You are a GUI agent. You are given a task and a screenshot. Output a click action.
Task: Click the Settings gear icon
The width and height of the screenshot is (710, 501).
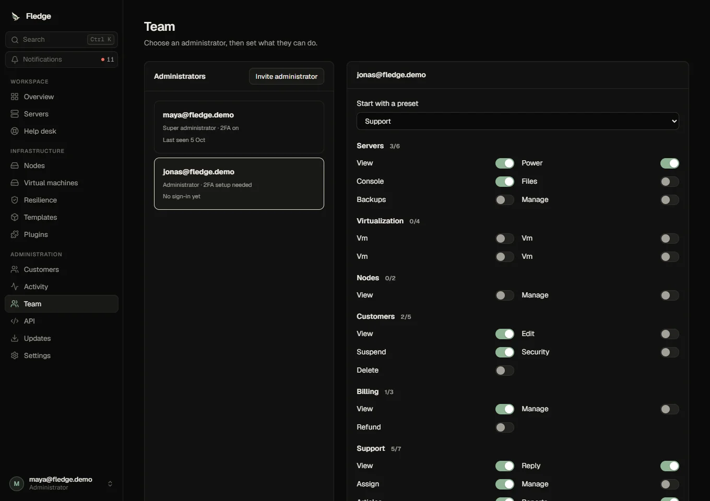(15, 355)
